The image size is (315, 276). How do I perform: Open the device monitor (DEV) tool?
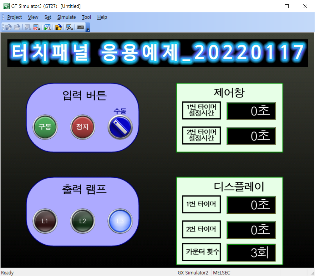click(x=48, y=27)
